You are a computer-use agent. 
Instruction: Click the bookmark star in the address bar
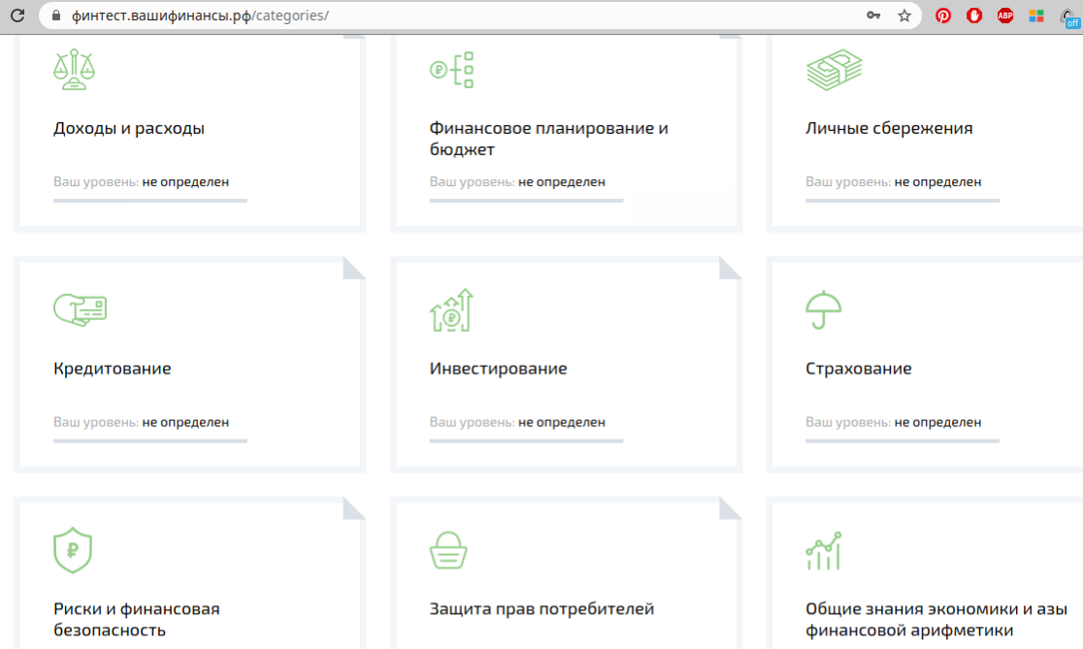[x=902, y=15]
